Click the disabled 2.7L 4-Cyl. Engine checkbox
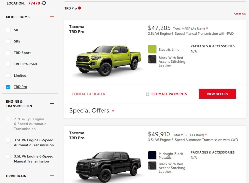 [8, 119]
